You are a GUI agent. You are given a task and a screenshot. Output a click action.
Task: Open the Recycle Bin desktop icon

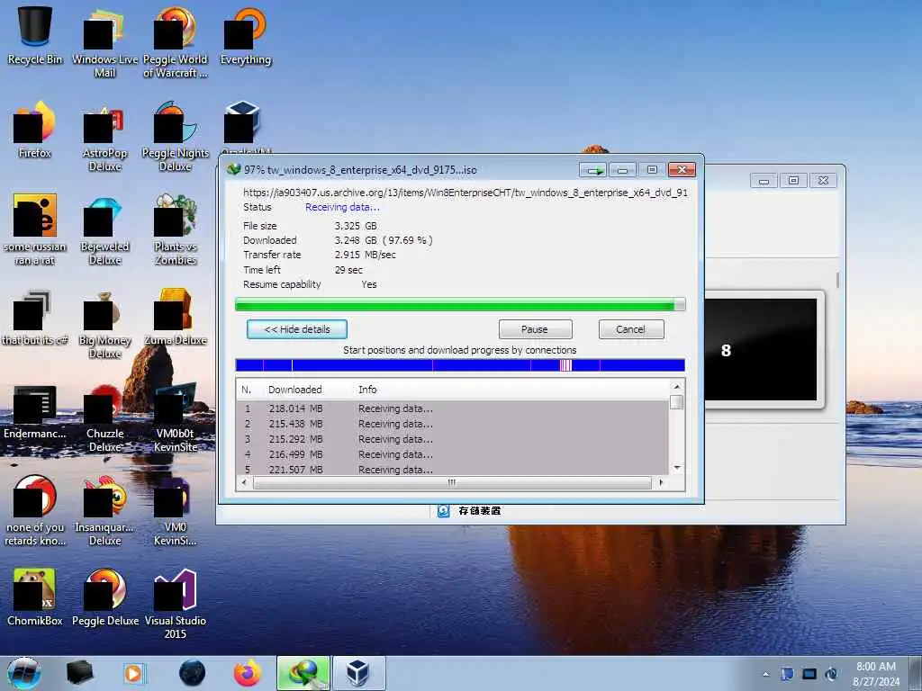[35, 36]
